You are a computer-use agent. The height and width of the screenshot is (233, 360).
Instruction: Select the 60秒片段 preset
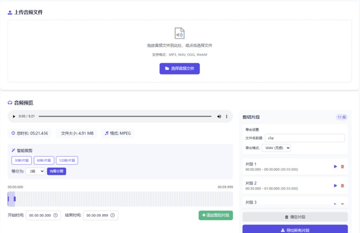point(44,160)
